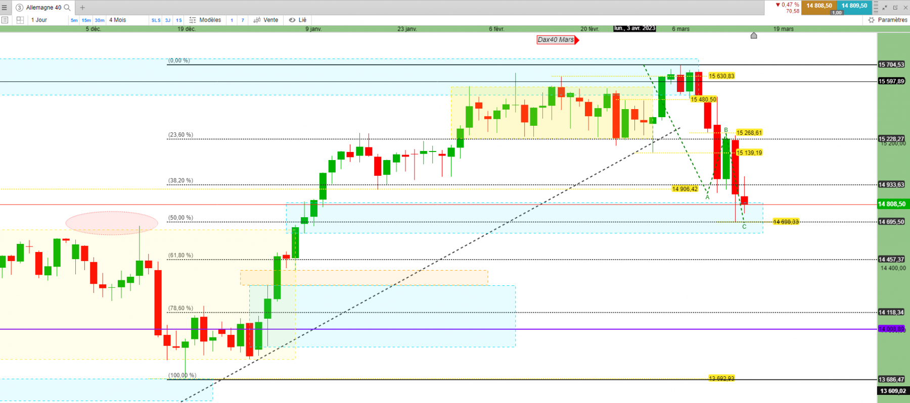This screenshot has width=910, height=403.
Task: Click the (100,00 %) Fibonacci label
Action: (x=182, y=375)
